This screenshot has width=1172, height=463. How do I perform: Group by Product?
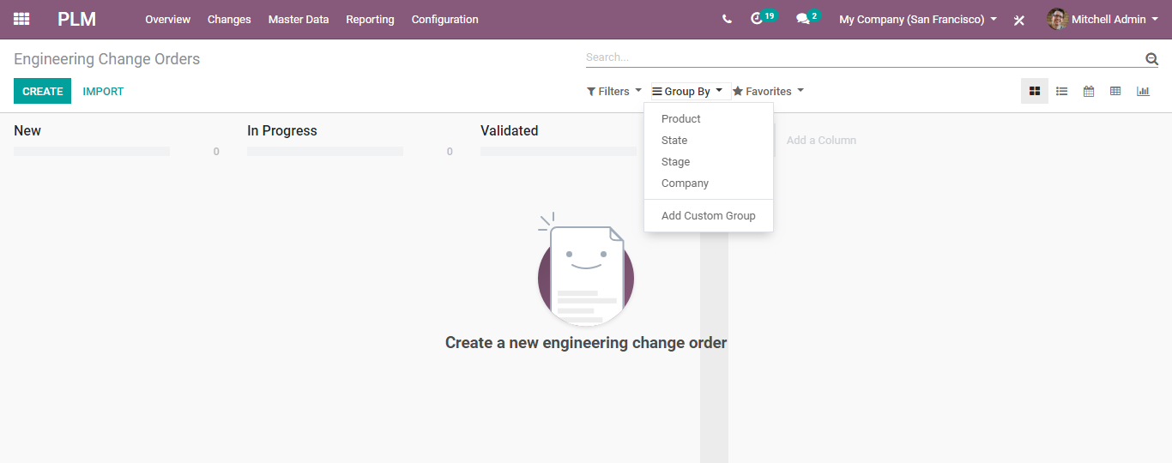(x=709, y=119)
